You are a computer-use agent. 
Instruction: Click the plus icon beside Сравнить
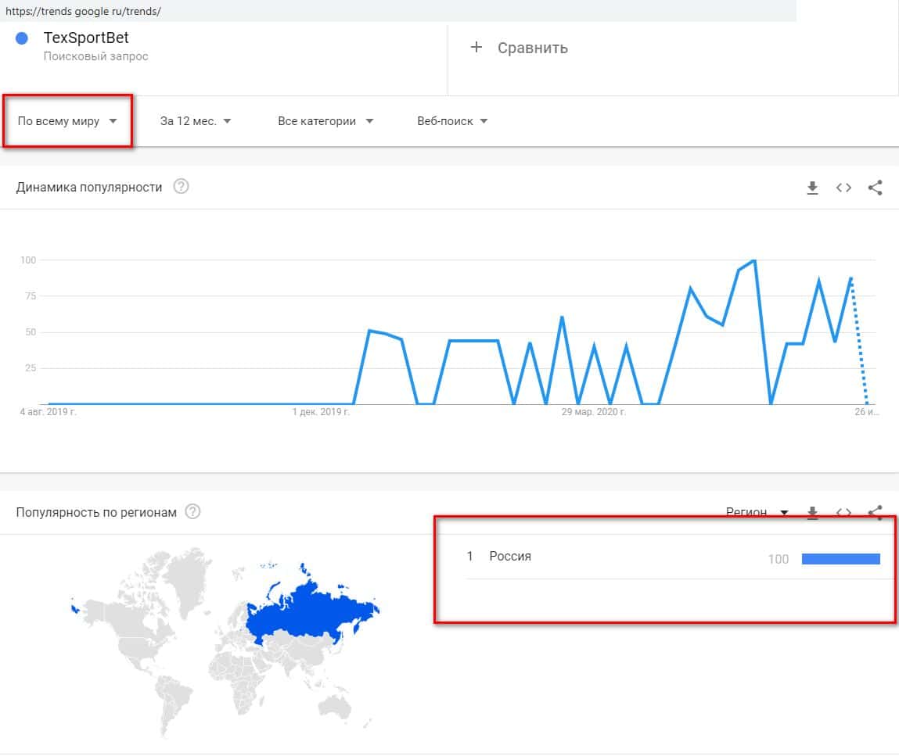[x=476, y=48]
